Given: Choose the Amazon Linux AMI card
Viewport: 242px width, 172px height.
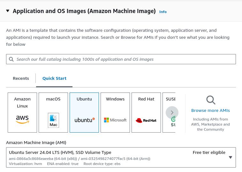Looking at the screenshot, I should pos(22,113).
